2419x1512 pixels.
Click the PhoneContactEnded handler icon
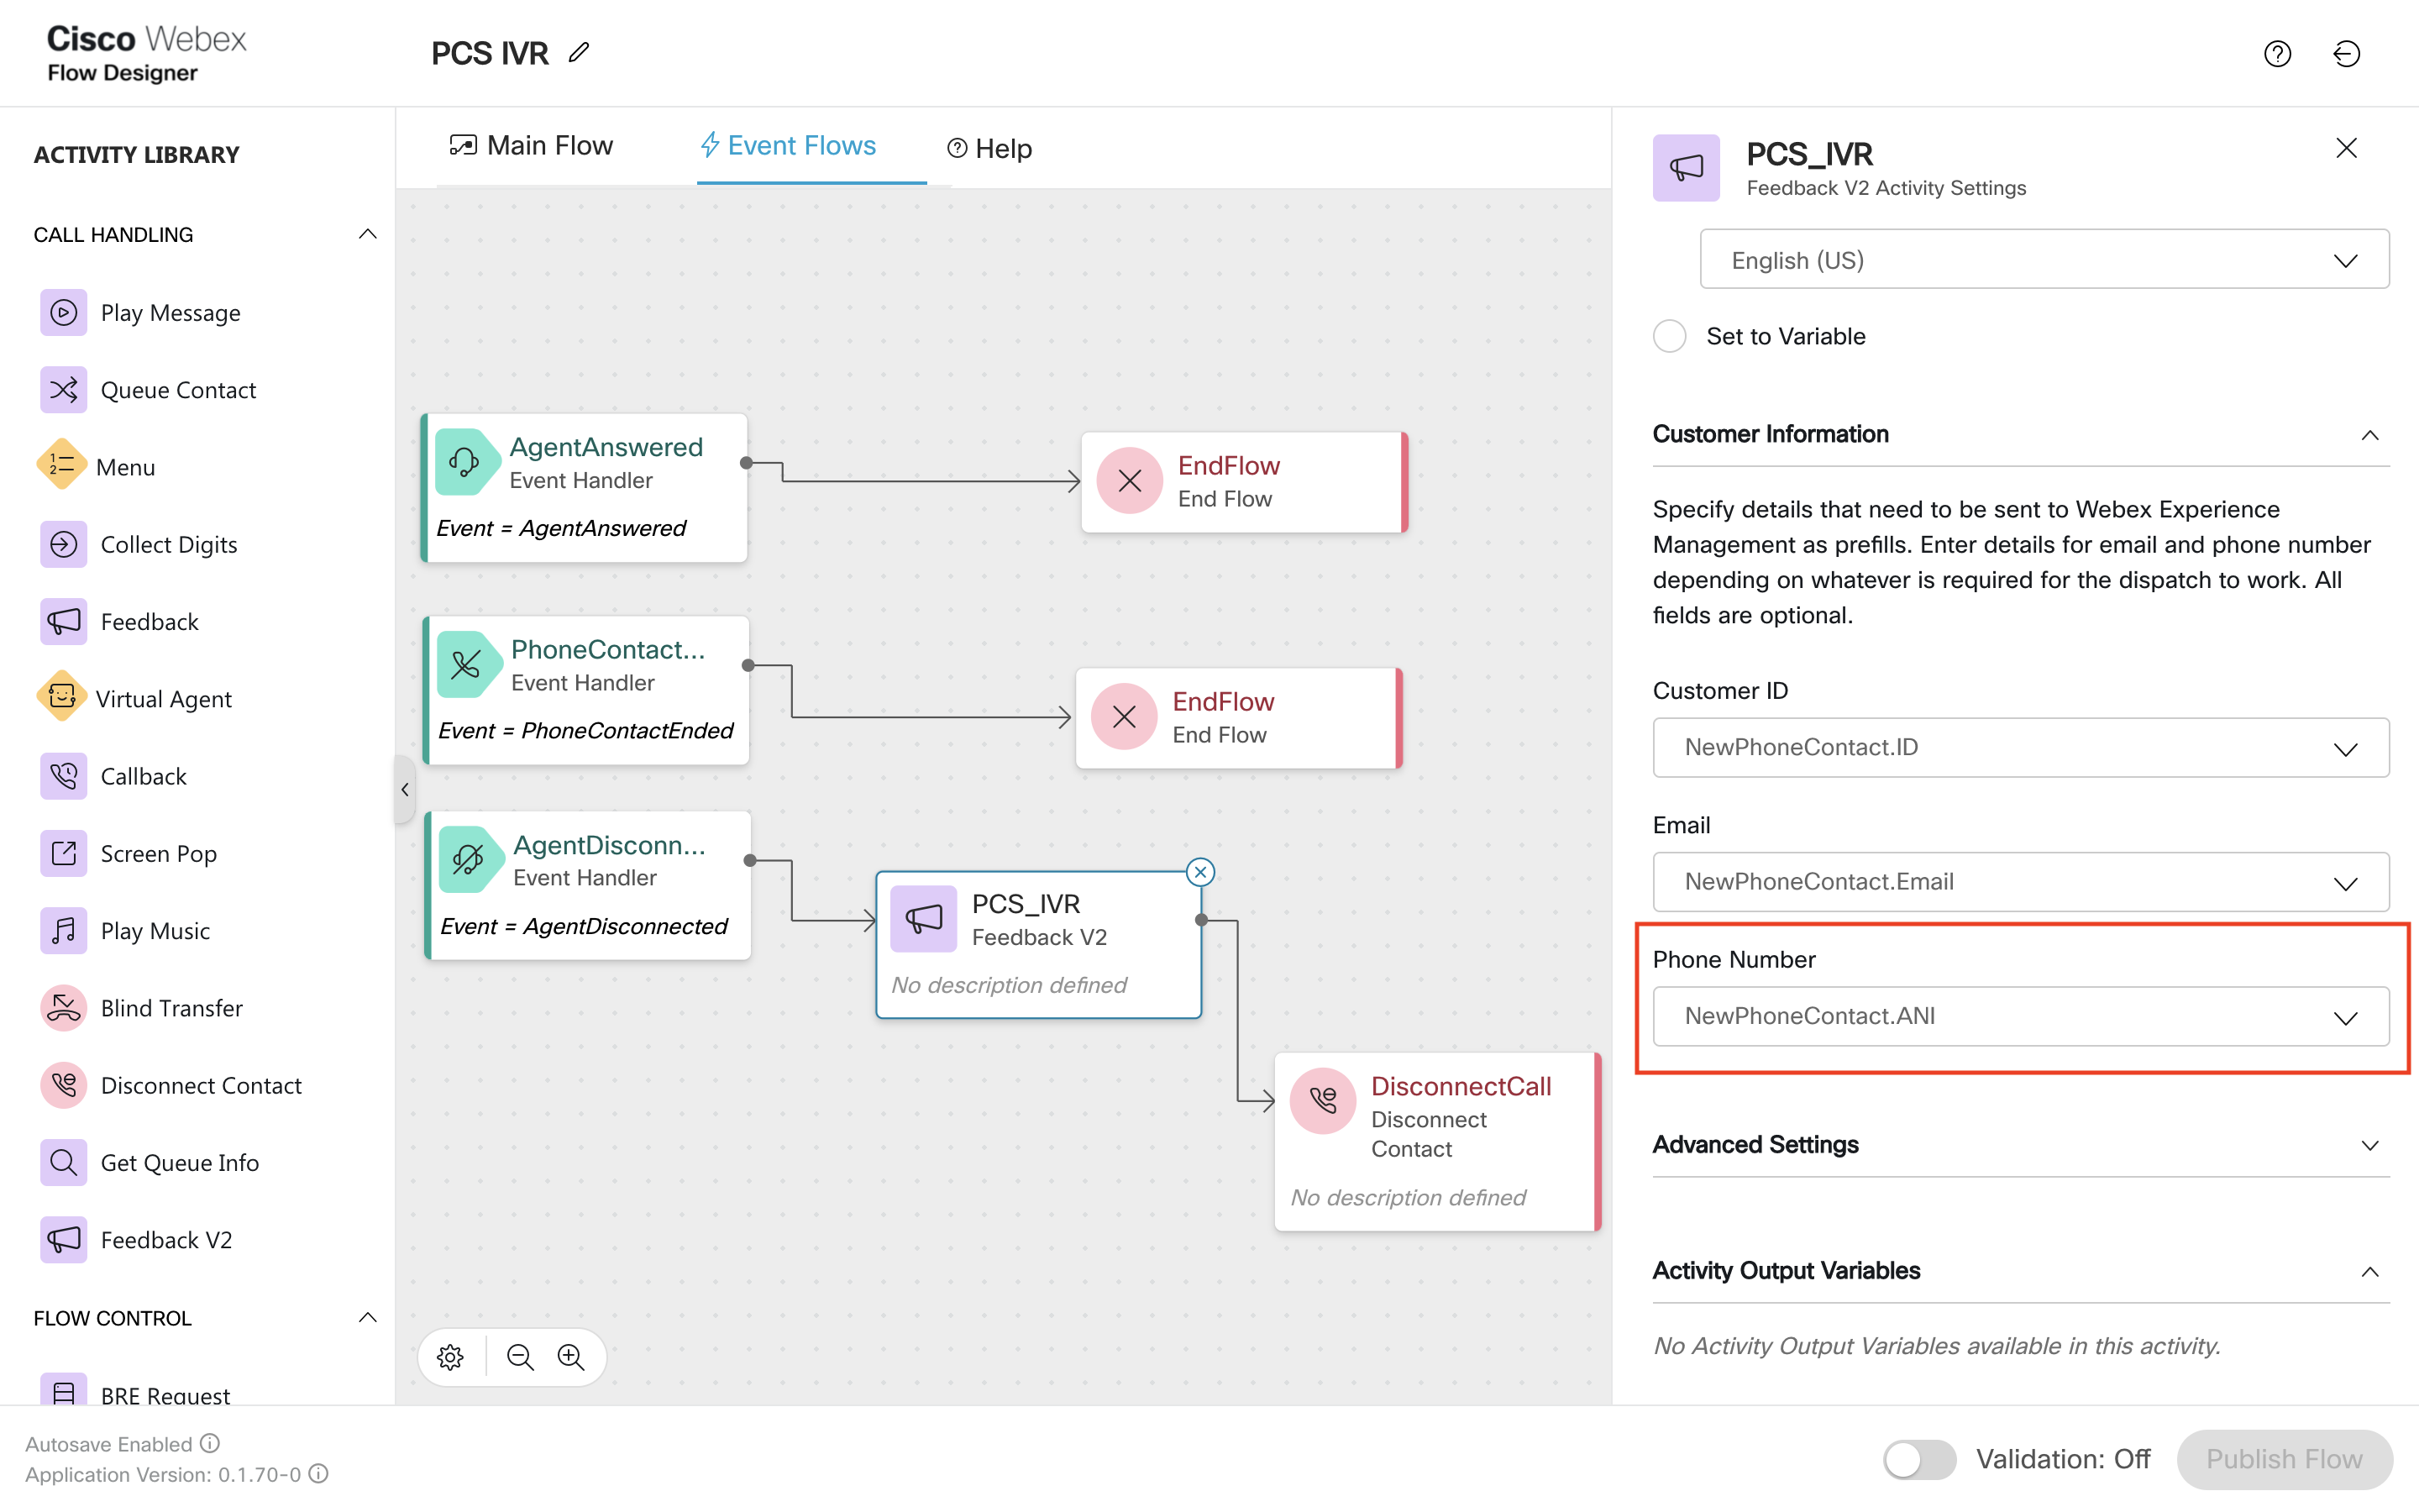pos(468,665)
